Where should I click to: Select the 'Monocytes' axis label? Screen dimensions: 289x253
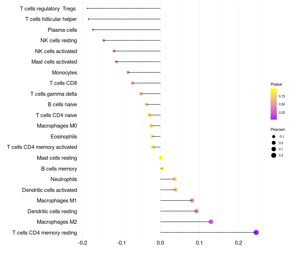(64, 73)
